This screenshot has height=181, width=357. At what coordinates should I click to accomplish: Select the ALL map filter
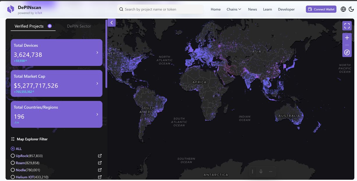(13, 149)
